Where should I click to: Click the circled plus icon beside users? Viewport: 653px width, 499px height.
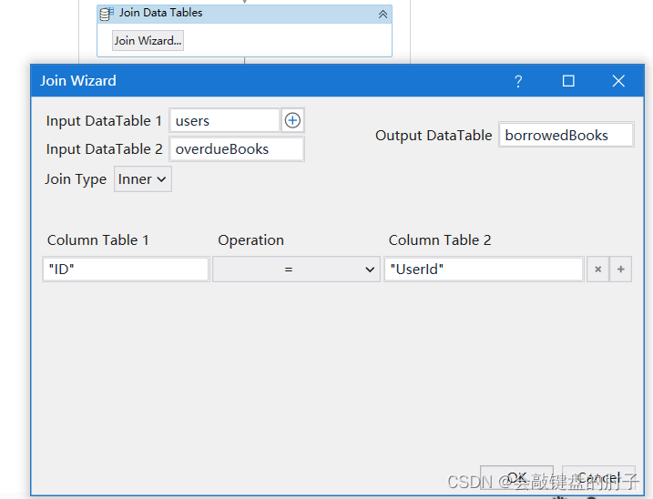pyautogui.click(x=292, y=120)
